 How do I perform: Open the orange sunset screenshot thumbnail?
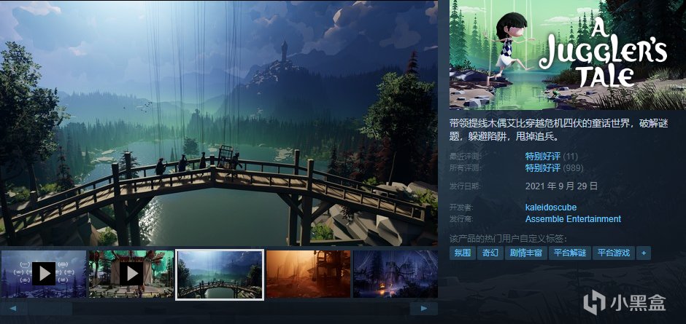(308, 274)
